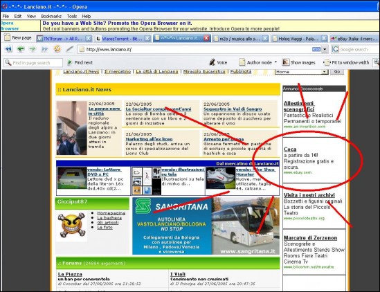The width and height of the screenshot is (380, 292).
Task: Toggle Show images in the view bar
Action: pyautogui.click(x=298, y=62)
